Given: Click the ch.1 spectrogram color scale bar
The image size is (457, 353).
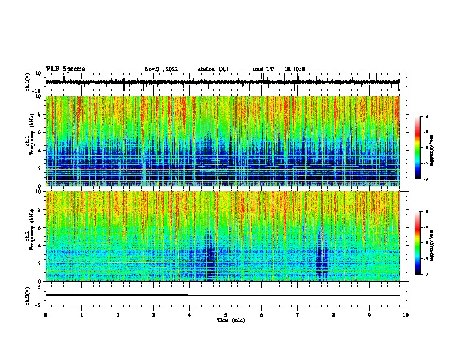Looking at the screenshot, I should (x=417, y=147).
